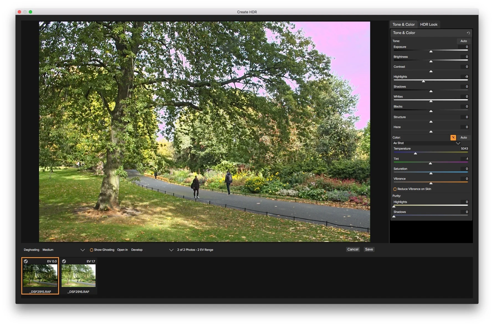The image size is (494, 326).
Task: Adjust the Exposure slider handle
Action: click(431, 51)
